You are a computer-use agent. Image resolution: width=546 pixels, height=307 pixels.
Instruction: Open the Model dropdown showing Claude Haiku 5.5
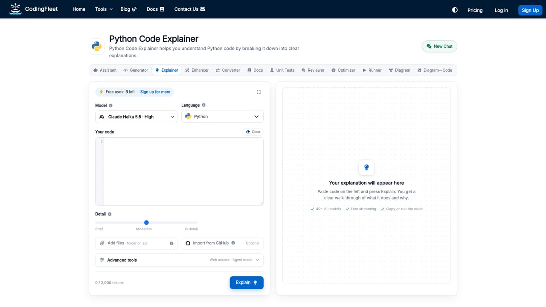point(136,117)
